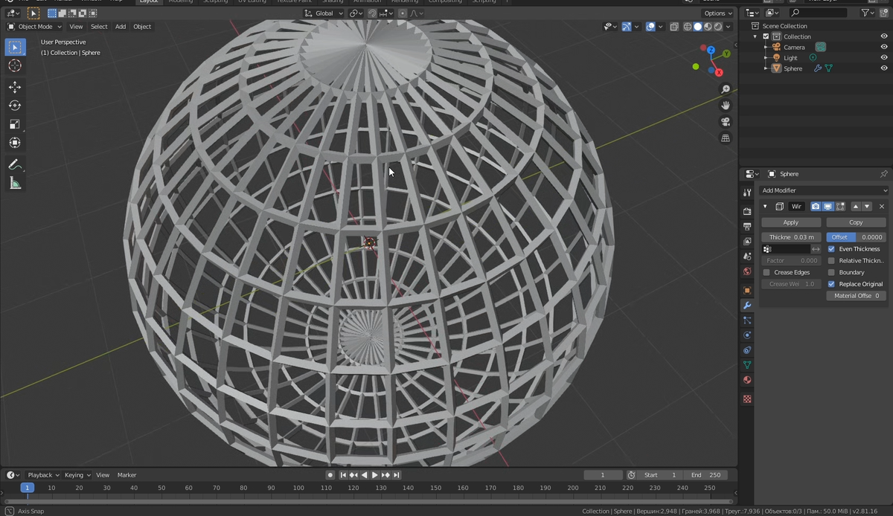Click the zoom view magnifier icon

pyautogui.click(x=726, y=89)
